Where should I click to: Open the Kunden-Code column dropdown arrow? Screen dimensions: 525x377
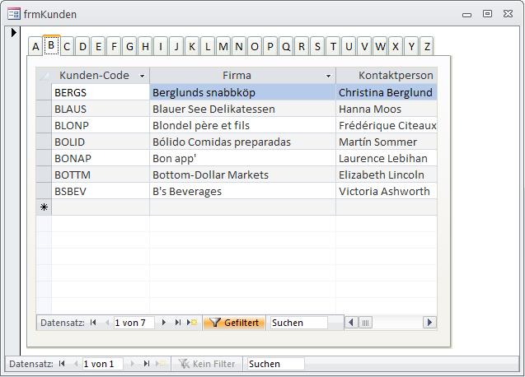(x=142, y=76)
